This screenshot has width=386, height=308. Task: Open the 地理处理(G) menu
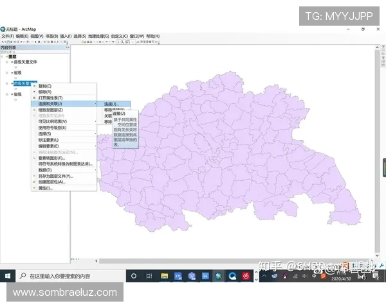click(98, 36)
